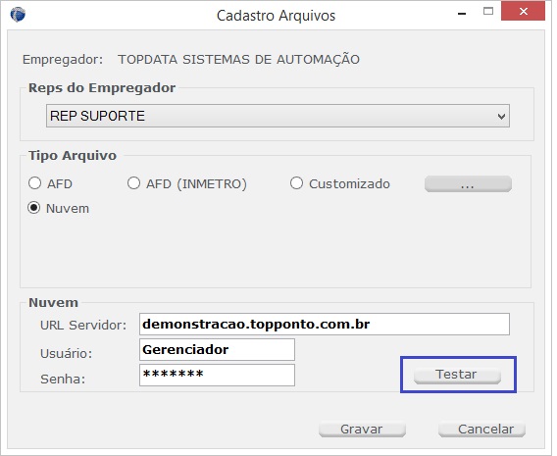557x456 pixels.
Task: Open custom settings with the ellipsis button
Action: click(468, 184)
